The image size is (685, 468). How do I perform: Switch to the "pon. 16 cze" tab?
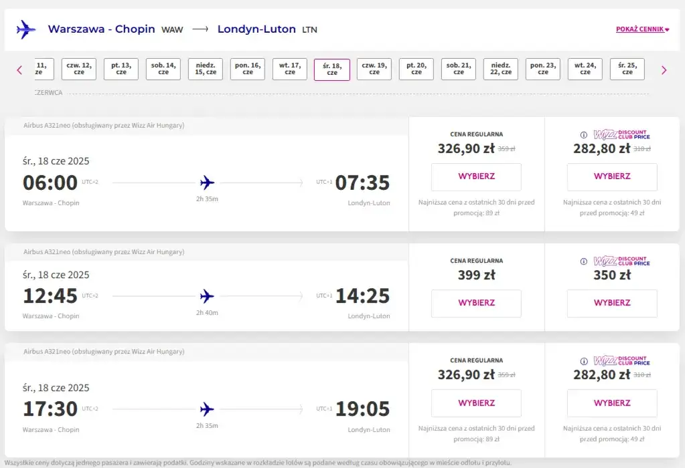247,69
